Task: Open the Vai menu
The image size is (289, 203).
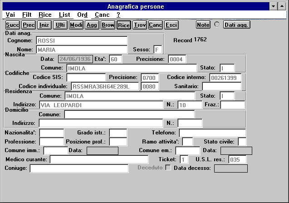Action: pos(10,15)
